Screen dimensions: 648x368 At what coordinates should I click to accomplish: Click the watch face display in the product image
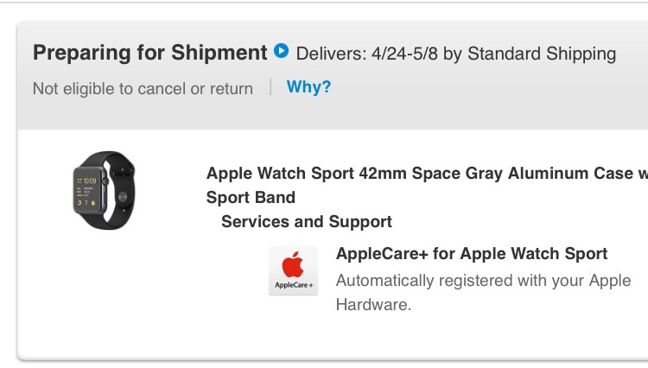tap(86, 192)
